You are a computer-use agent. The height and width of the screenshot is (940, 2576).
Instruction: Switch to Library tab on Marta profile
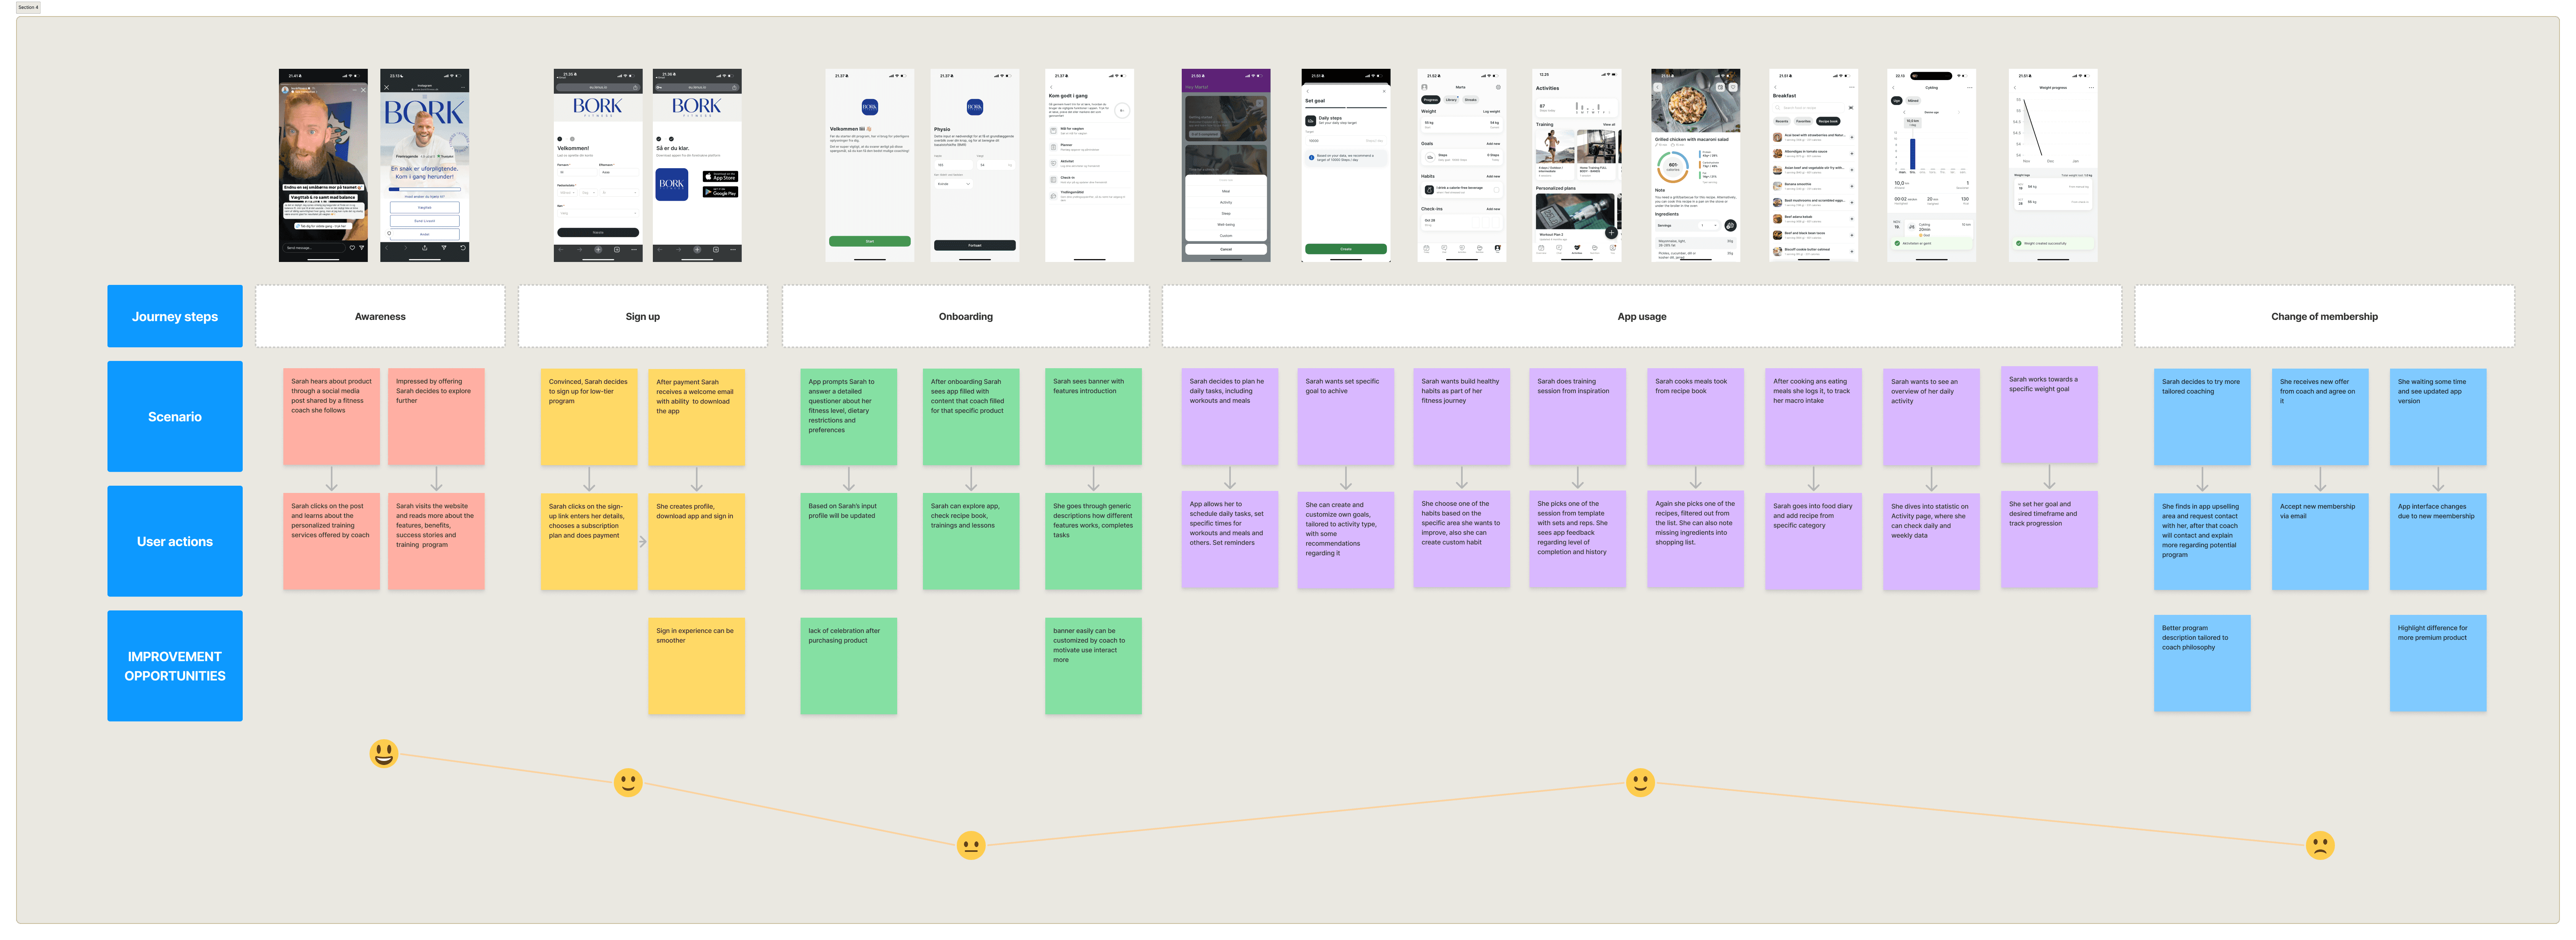click(1451, 100)
